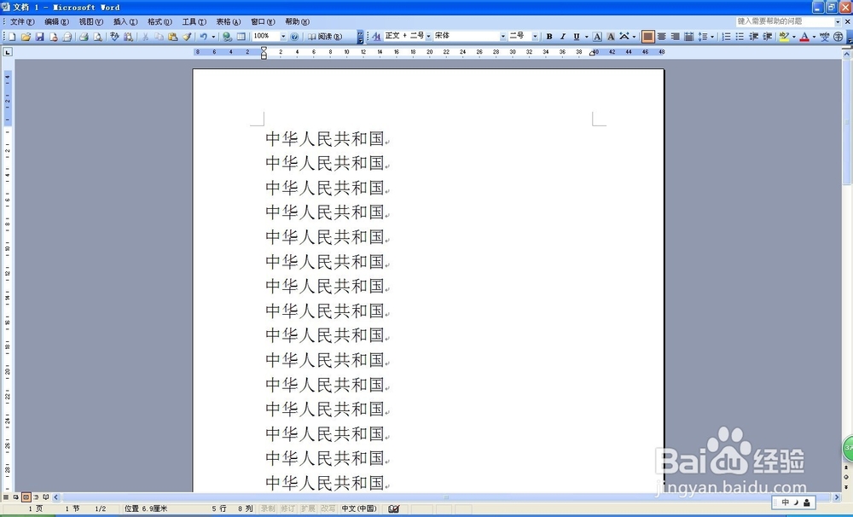Create a new blank document

pyautogui.click(x=12, y=37)
